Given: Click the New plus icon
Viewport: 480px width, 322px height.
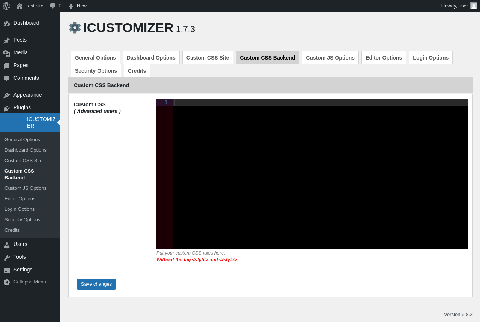Looking at the screenshot, I should [71, 6].
